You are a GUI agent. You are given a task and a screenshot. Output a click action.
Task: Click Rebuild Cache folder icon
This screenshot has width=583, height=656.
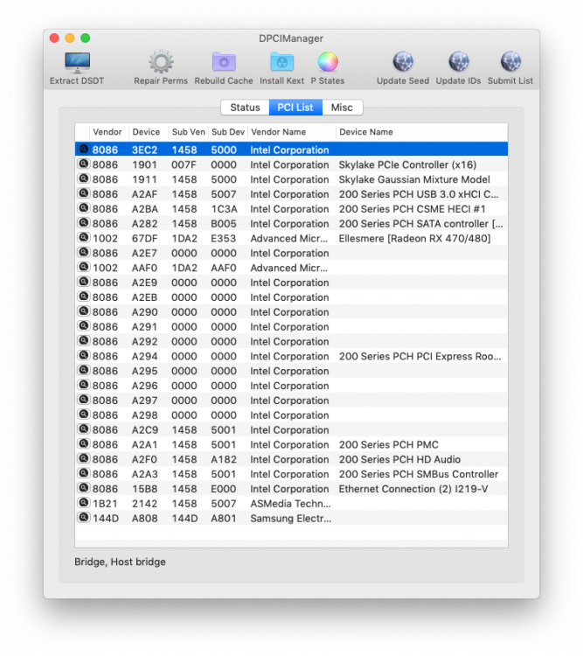click(224, 62)
